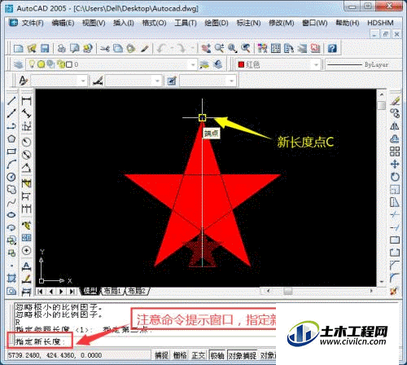Select the Mirror modify tool

395,126
